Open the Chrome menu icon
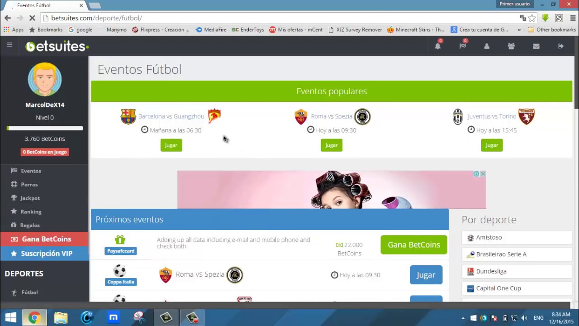 (572, 18)
